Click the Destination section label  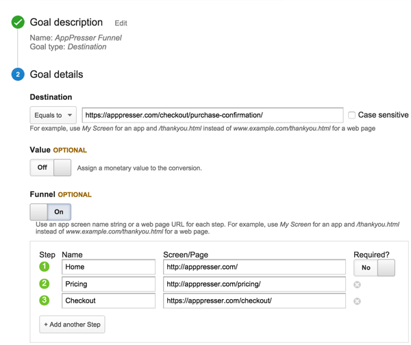click(x=51, y=97)
